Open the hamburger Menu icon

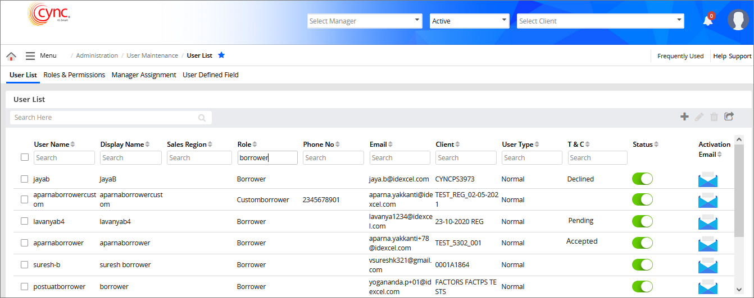pyautogui.click(x=30, y=56)
